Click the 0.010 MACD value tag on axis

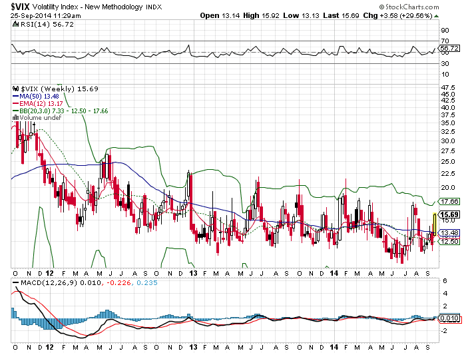tap(449, 318)
